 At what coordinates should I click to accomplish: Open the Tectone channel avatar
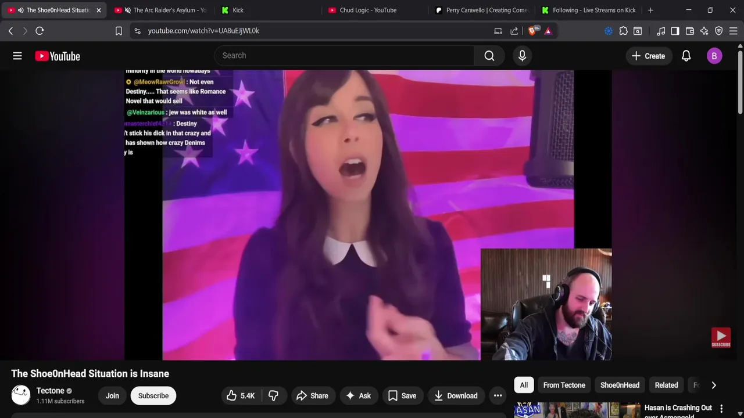pyautogui.click(x=21, y=395)
